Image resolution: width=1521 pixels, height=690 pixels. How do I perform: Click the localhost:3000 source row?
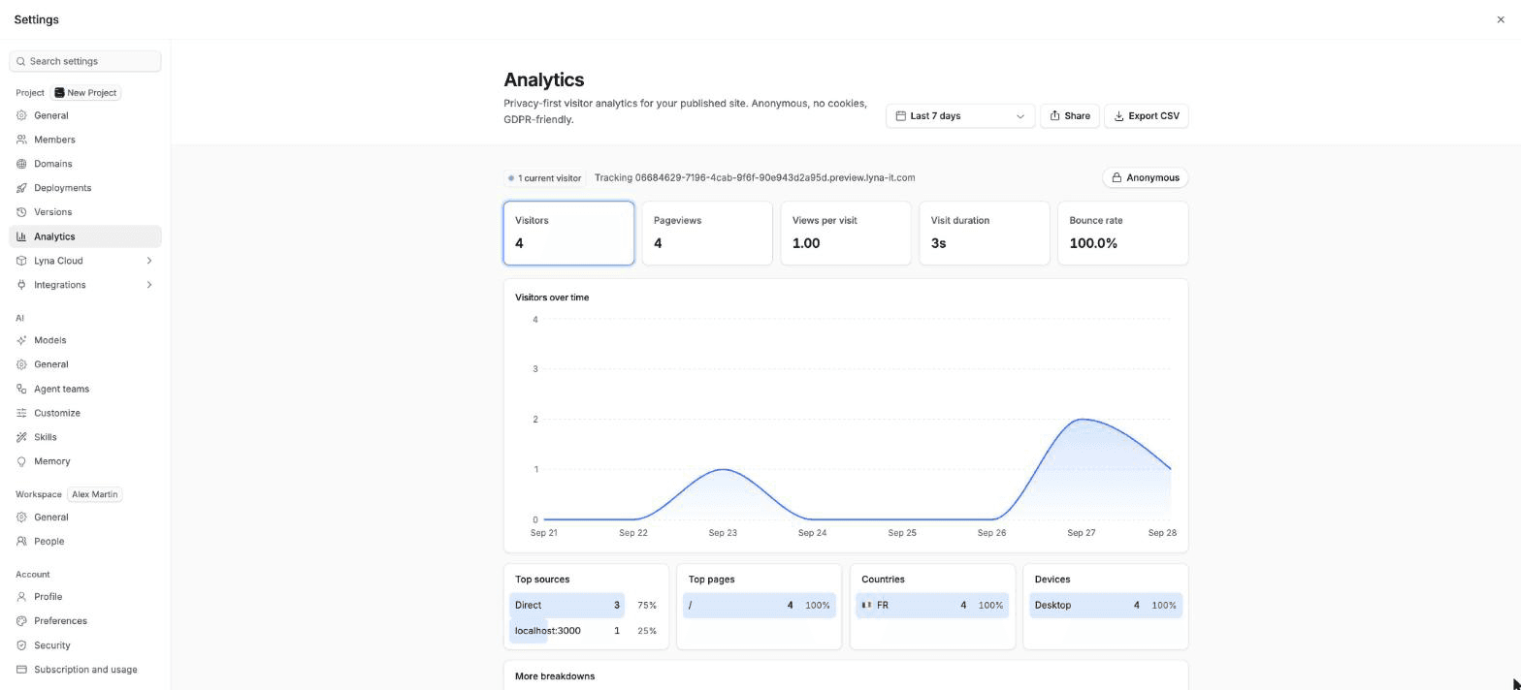586,631
